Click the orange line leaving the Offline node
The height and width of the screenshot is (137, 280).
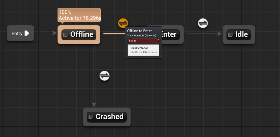pyautogui.click(x=113, y=34)
